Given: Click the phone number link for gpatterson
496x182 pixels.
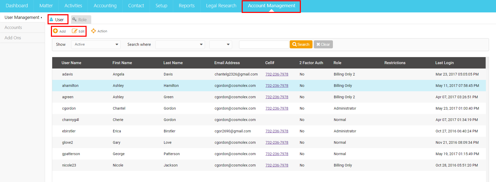Looking at the screenshot, I should pos(277,154).
